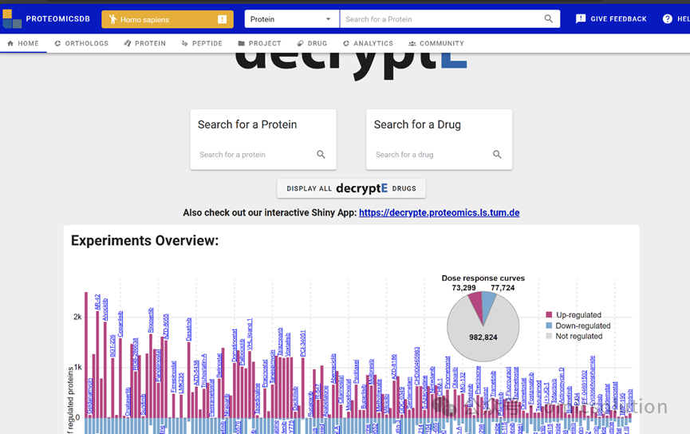The width and height of the screenshot is (690, 434).
Task: Click the Search for a drug input field
Action: (432, 155)
